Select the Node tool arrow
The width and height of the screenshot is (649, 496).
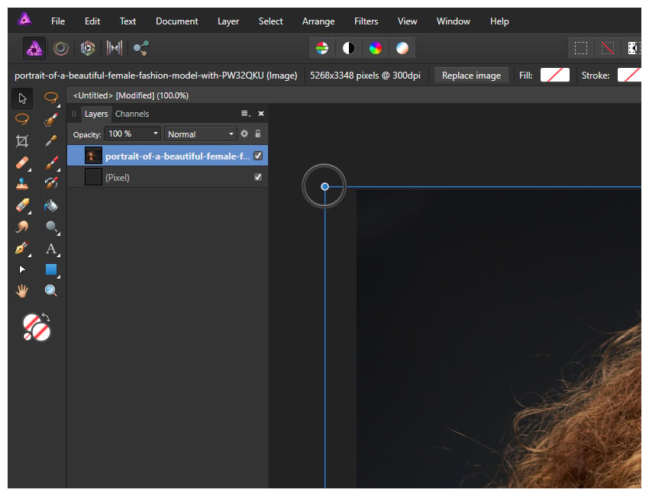22,269
